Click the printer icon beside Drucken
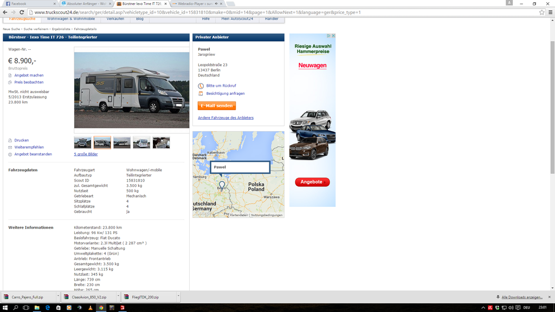Image resolution: width=555 pixels, height=312 pixels. click(10, 140)
